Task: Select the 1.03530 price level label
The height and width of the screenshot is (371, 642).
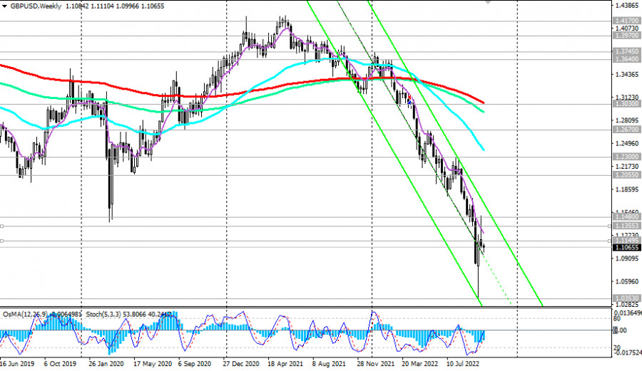Action: pos(626,298)
